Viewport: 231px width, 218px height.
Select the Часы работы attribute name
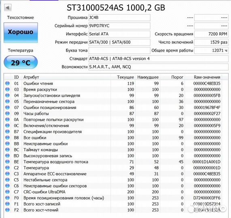point(36,113)
